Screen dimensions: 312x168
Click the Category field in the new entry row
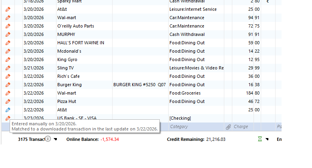196,126
